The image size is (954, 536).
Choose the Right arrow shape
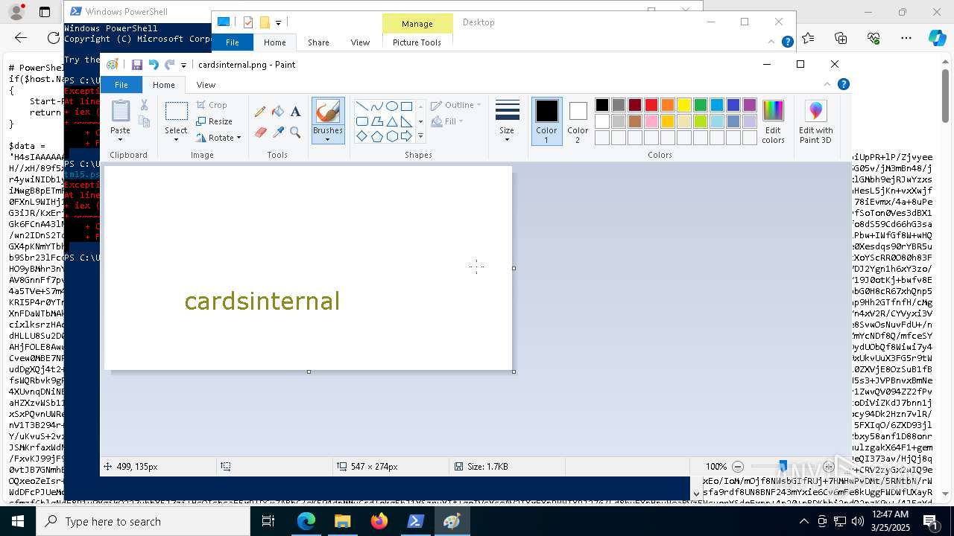click(x=406, y=136)
